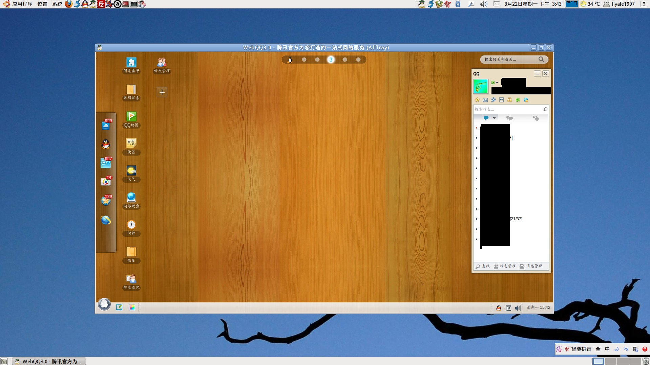
Task: Launch the QQ地图 map app
Action: 131,119
